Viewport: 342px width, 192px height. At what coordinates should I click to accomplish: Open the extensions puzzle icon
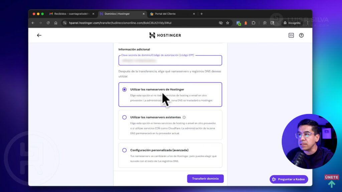[x=253, y=23]
